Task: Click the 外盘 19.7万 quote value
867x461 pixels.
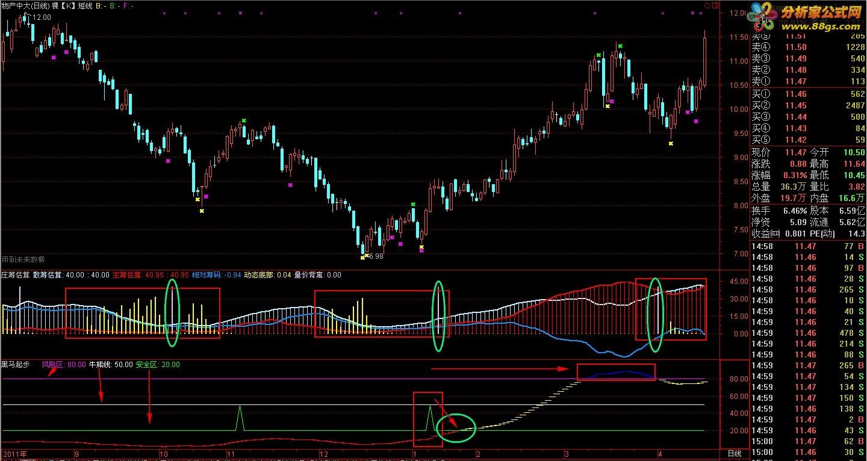Action: [794, 198]
